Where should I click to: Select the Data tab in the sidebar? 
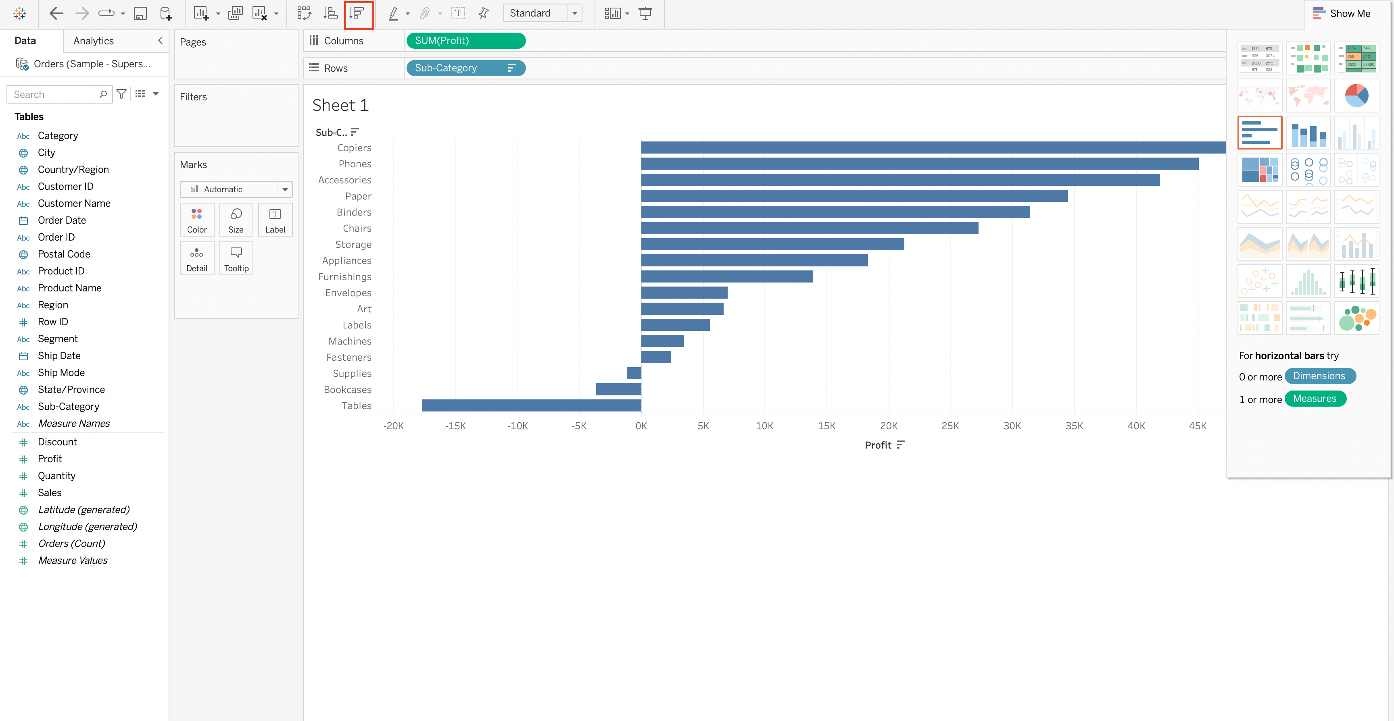[25, 40]
